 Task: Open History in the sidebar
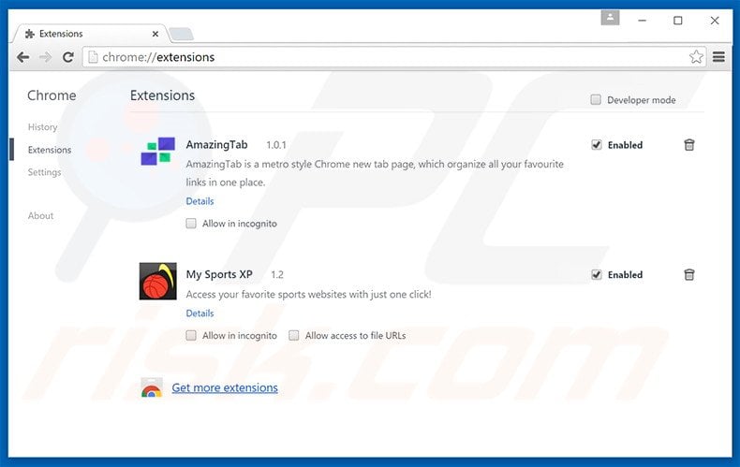point(42,127)
